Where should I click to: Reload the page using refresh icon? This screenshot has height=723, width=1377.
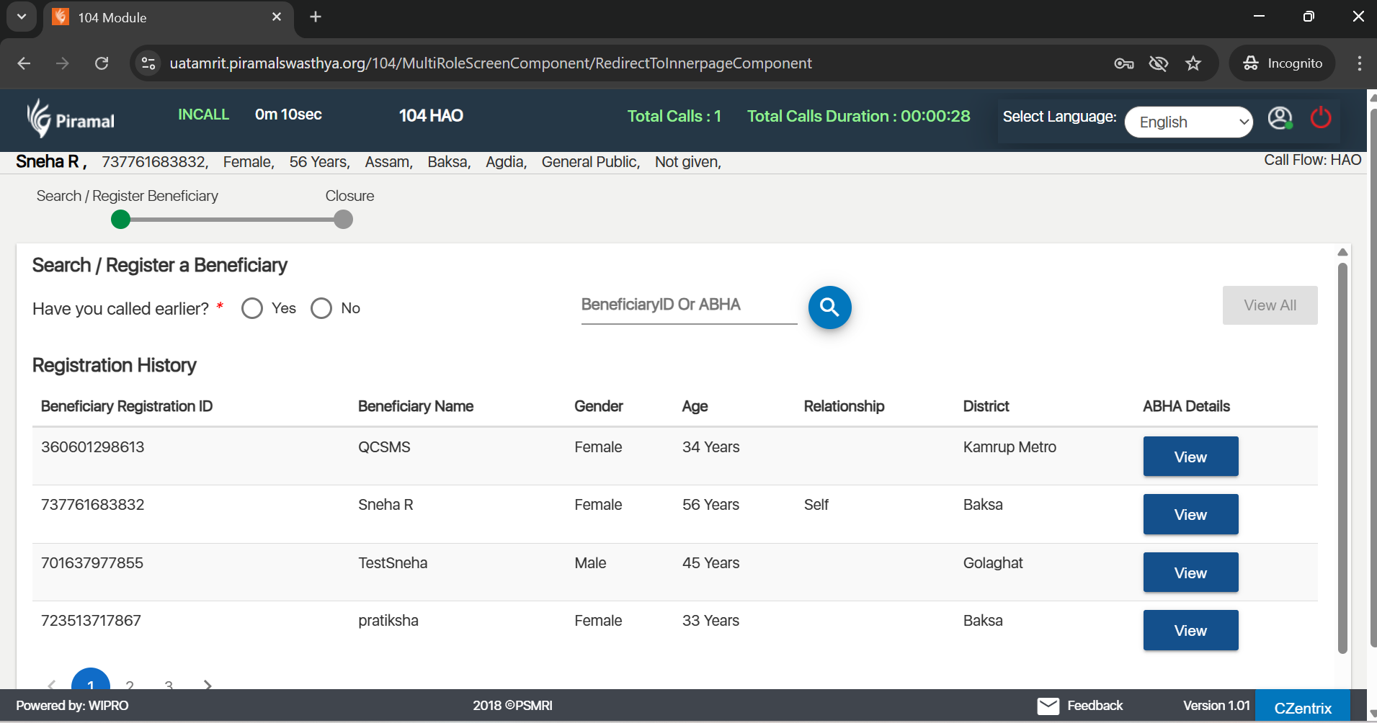pyautogui.click(x=102, y=63)
